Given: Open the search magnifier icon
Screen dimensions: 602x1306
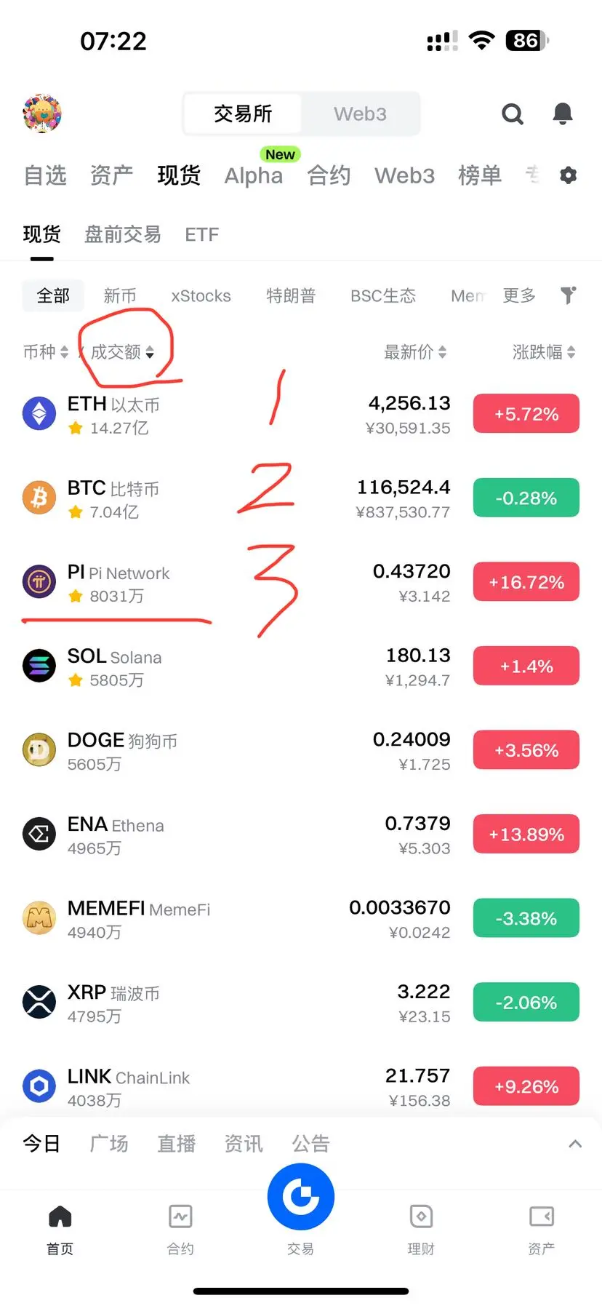Looking at the screenshot, I should (513, 114).
